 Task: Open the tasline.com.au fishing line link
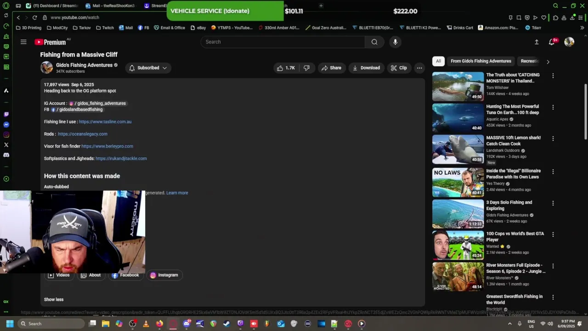pos(105,122)
